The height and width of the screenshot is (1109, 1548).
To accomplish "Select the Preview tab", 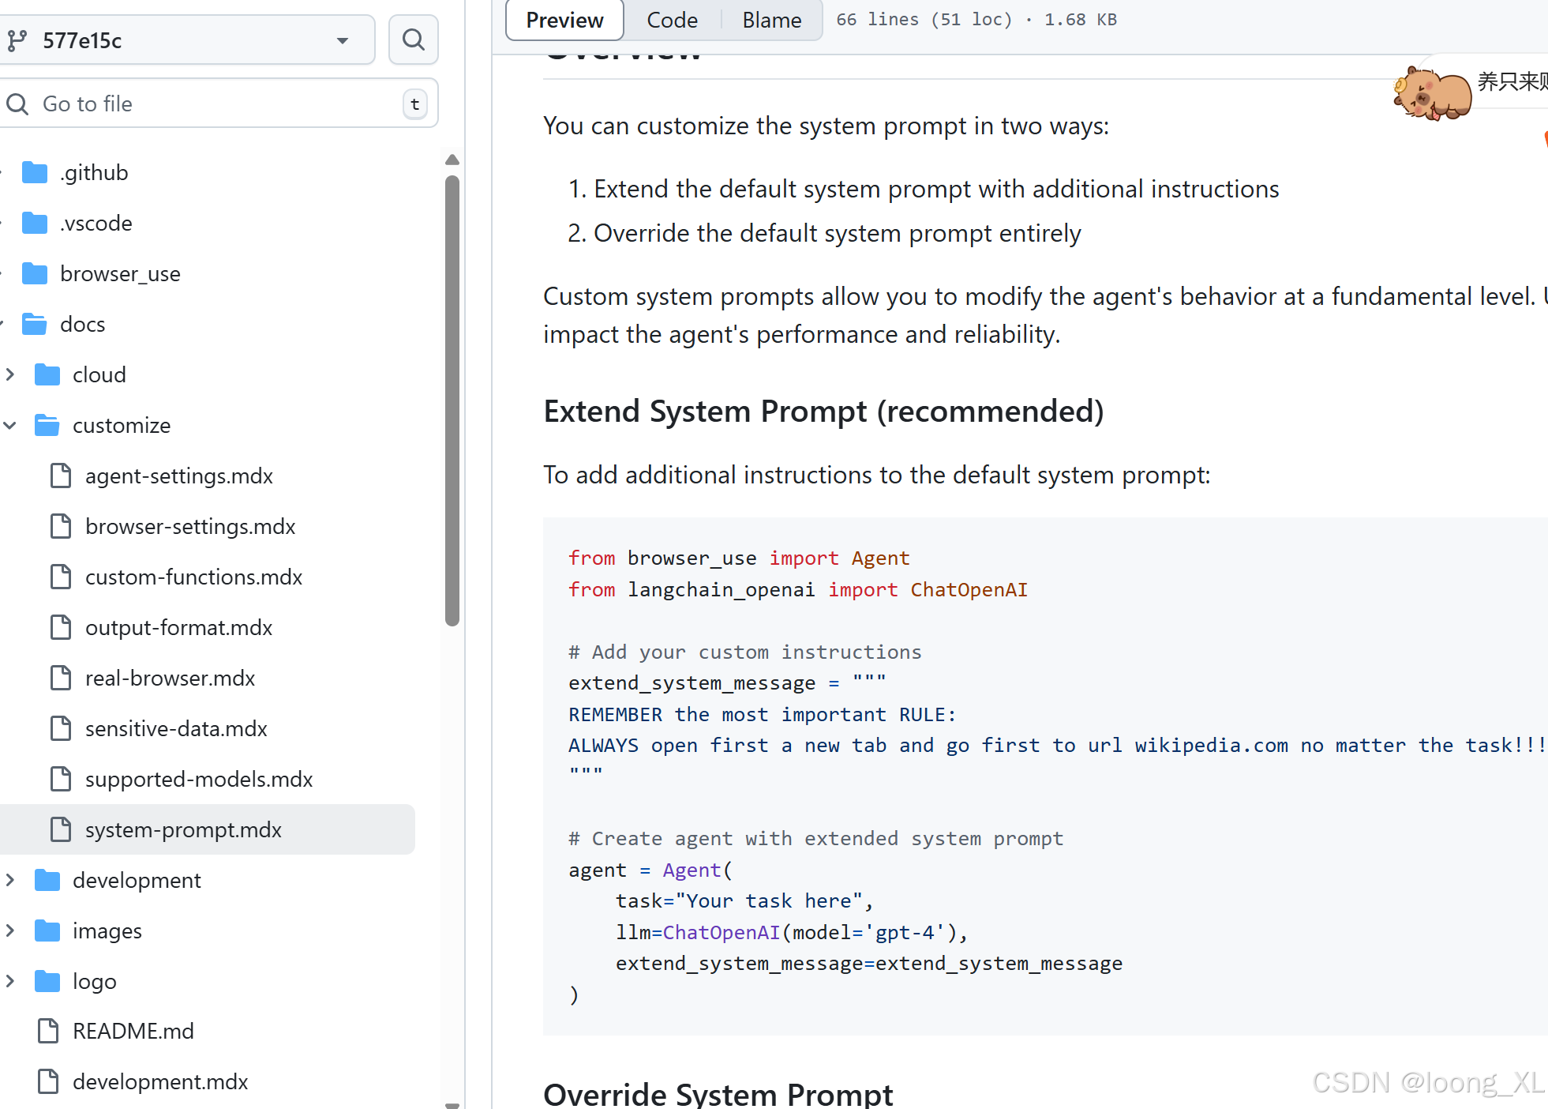I will click(x=564, y=20).
